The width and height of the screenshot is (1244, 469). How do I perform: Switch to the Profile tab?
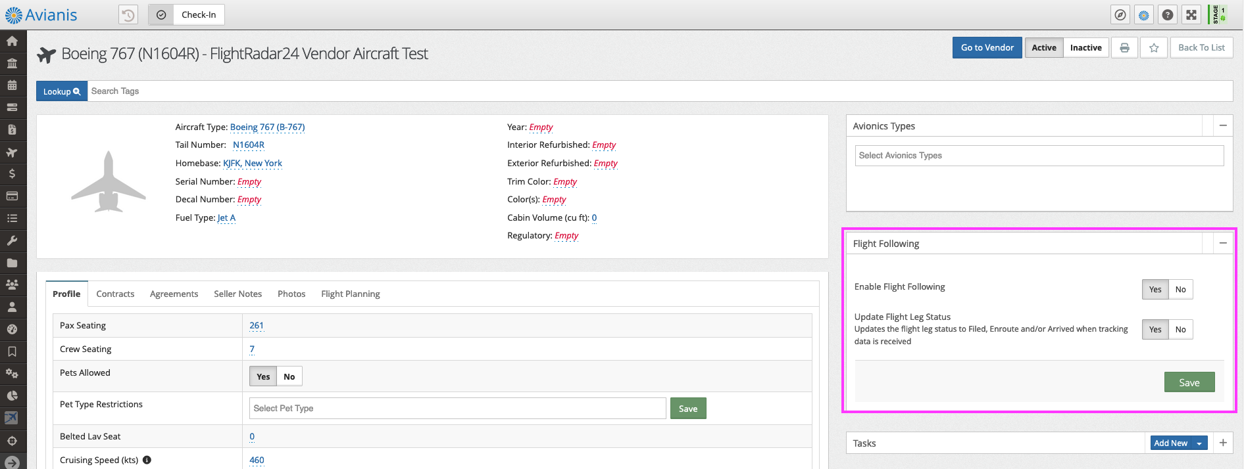click(x=66, y=294)
